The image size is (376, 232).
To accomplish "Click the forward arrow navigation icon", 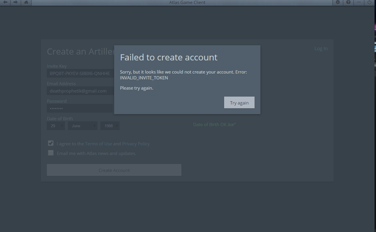I will pyautogui.click(x=16, y=2).
